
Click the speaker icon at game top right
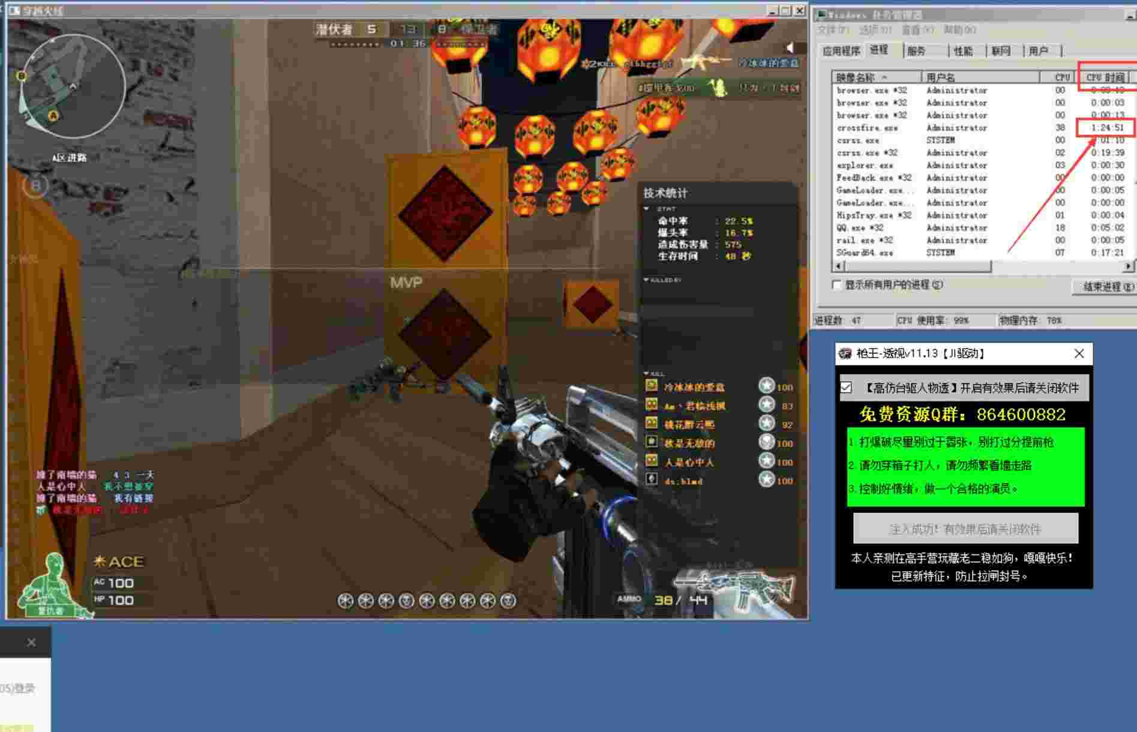(790, 47)
